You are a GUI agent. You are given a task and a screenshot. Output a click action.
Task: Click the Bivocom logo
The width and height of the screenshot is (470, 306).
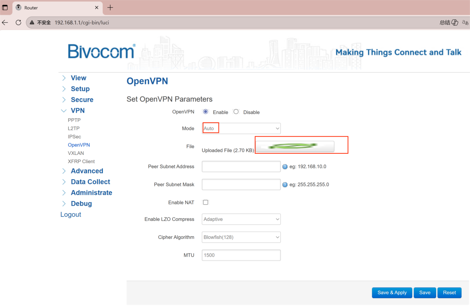(101, 51)
